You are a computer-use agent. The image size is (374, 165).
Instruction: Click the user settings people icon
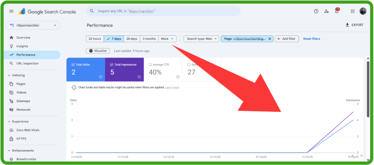[326, 11]
